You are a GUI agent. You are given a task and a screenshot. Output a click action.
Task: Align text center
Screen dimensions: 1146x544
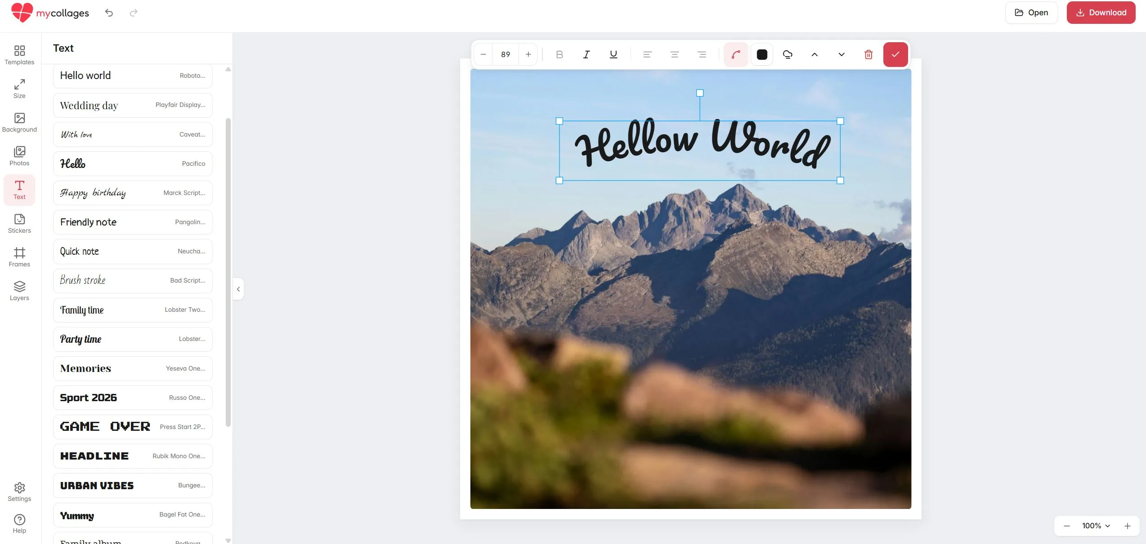coord(675,54)
